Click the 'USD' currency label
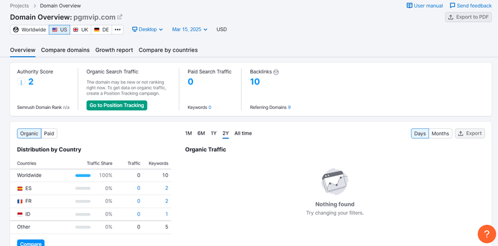The image size is (498, 246). pyautogui.click(x=222, y=29)
